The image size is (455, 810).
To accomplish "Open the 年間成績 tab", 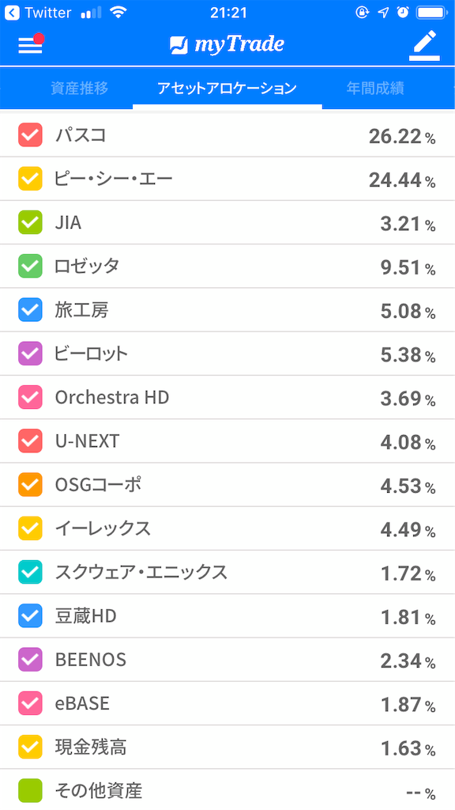I will coord(378,89).
